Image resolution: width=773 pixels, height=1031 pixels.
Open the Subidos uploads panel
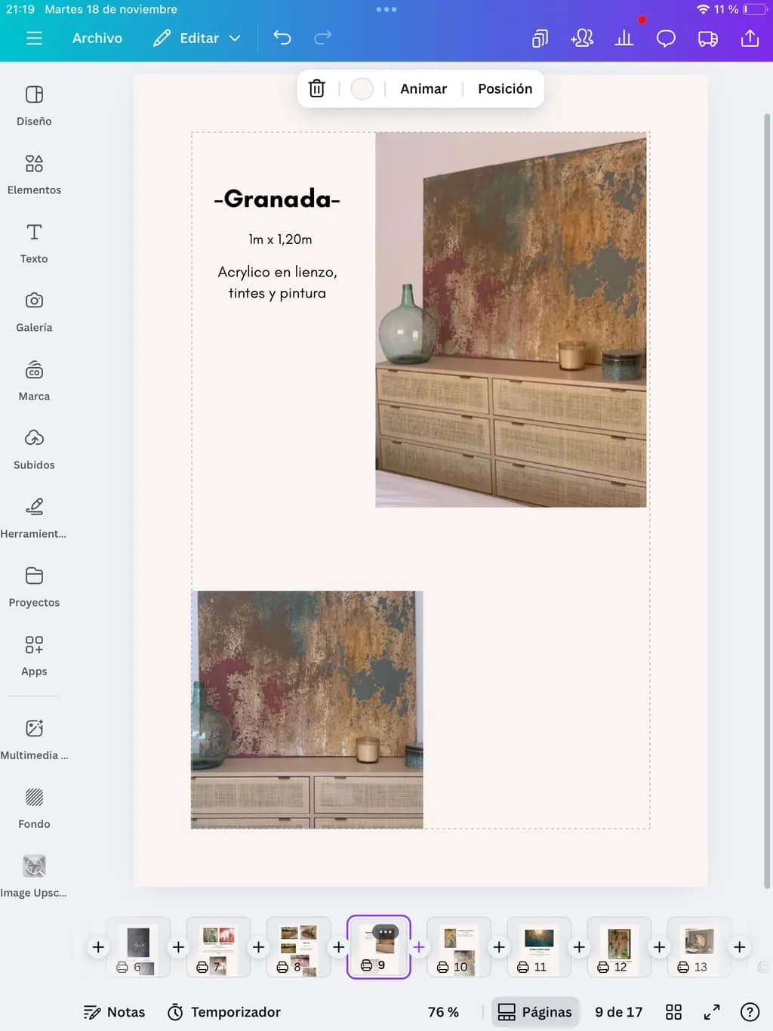click(x=34, y=449)
